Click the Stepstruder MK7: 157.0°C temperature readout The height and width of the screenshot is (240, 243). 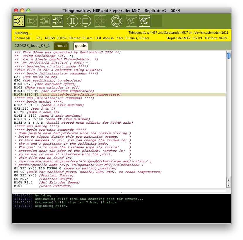coord(185,38)
